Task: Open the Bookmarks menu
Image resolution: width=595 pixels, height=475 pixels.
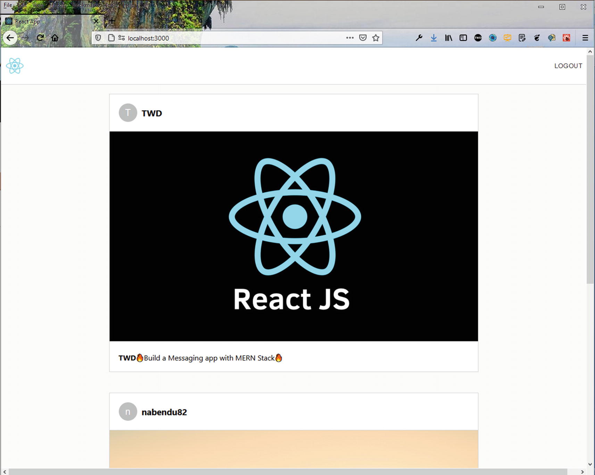Action: coord(85,5)
